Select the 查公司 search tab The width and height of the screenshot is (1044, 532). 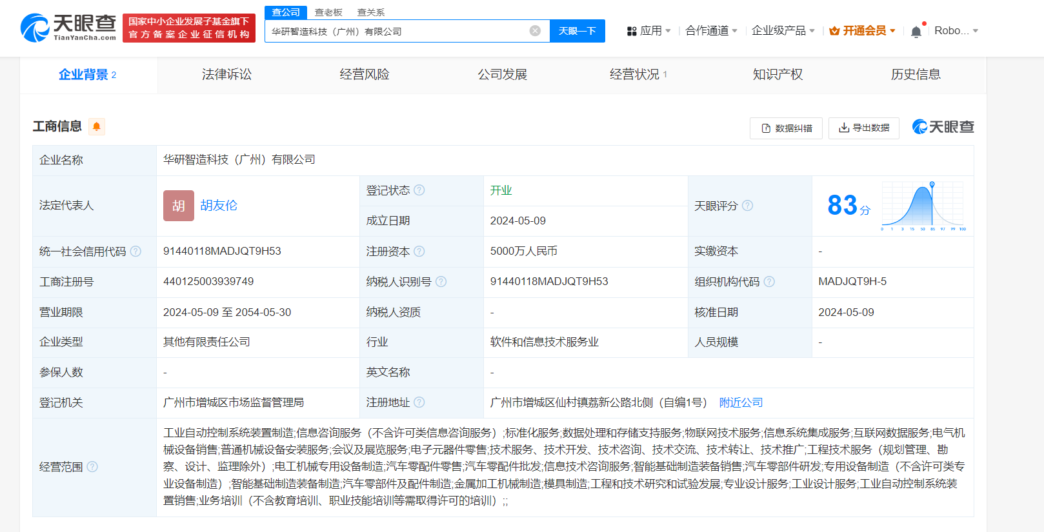point(286,12)
